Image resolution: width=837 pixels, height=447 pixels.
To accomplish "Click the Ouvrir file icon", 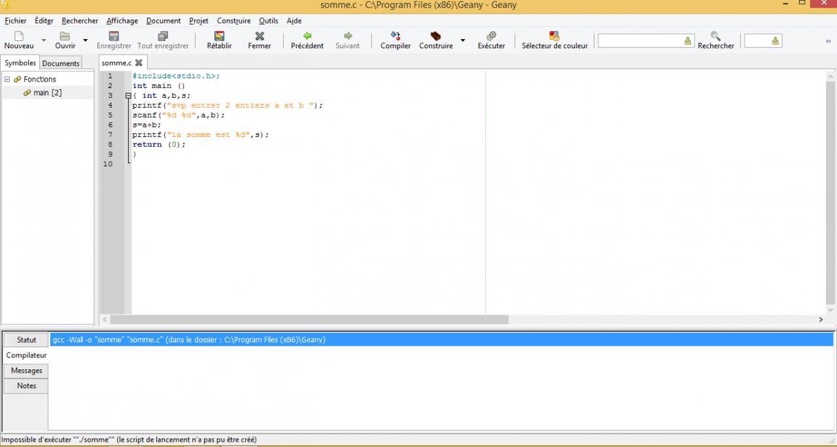I will point(65,37).
